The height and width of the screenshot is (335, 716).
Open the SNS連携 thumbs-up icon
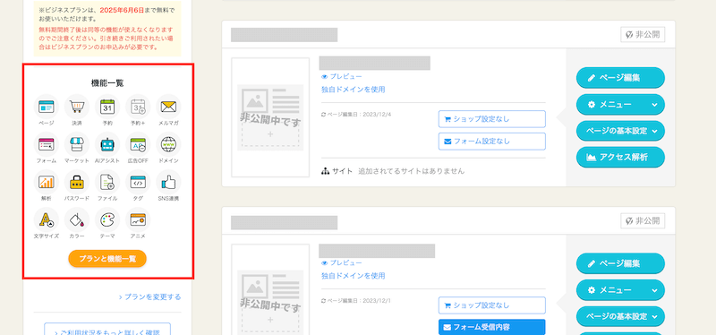pyautogui.click(x=168, y=182)
